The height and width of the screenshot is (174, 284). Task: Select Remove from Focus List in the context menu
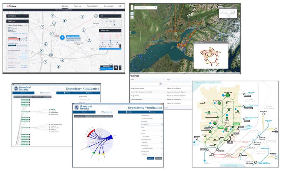coord(73,38)
